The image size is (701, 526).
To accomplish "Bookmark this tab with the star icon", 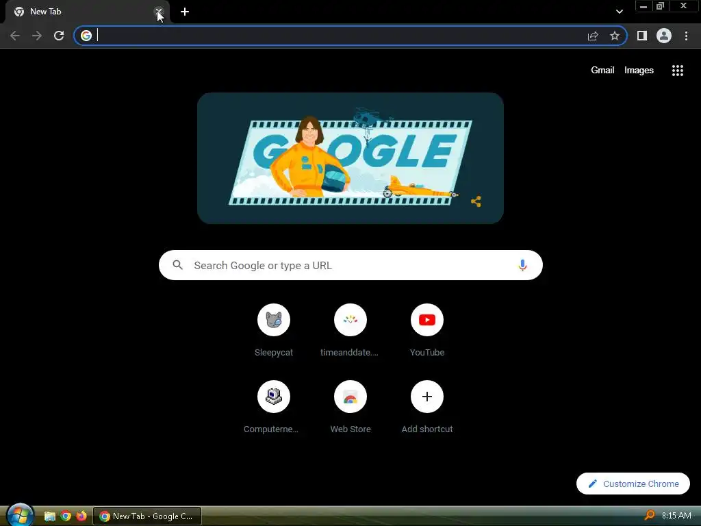I will pyautogui.click(x=615, y=36).
